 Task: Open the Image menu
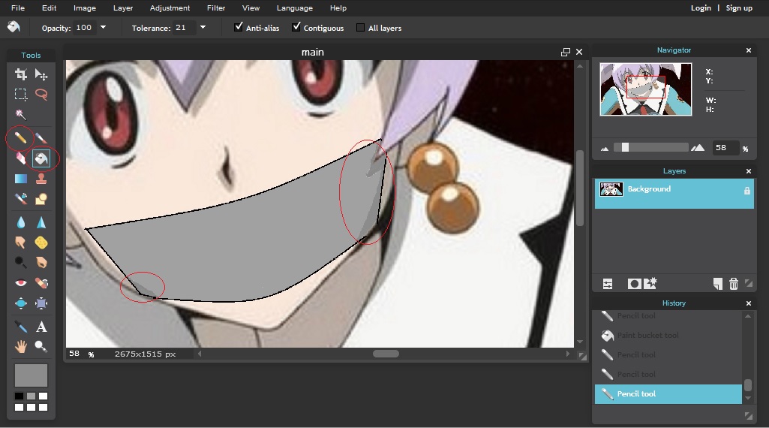point(85,8)
